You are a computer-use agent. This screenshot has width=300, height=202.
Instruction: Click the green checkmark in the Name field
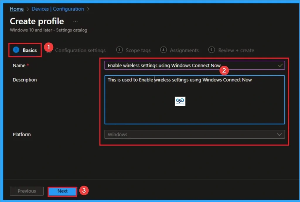point(280,65)
